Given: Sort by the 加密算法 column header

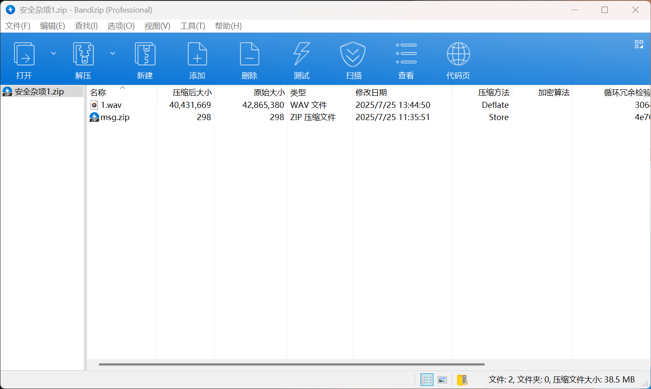Looking at the screenshot, I should point(542,92).
